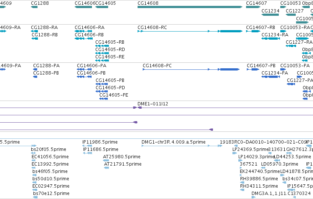The height and width of the screenshot is (199, 313).
Task: Click the CG14605-PE protein label
Action: 114,95
